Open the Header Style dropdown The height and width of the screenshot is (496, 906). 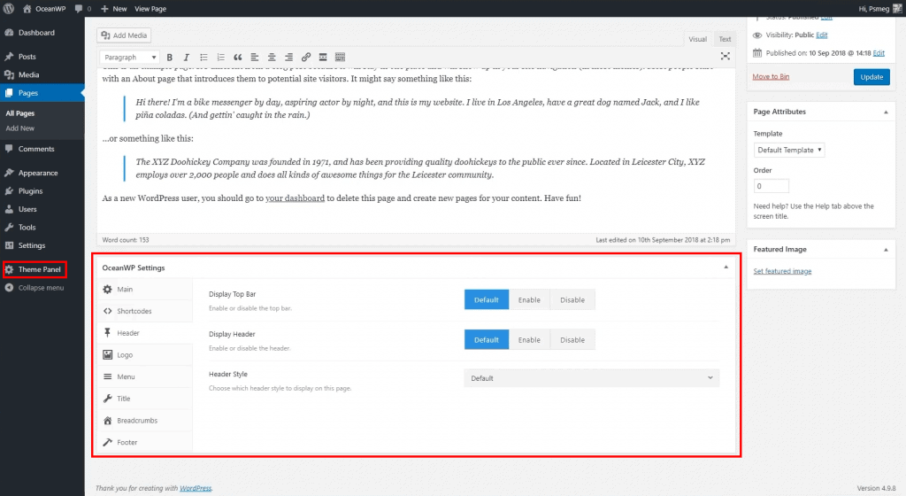(x=591, y=378)
